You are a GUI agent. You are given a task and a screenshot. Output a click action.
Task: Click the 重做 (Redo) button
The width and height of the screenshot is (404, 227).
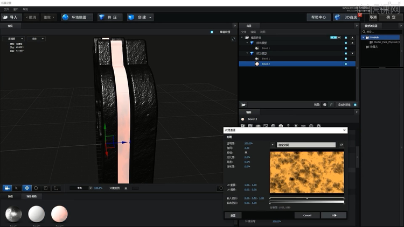click(48, 17)
